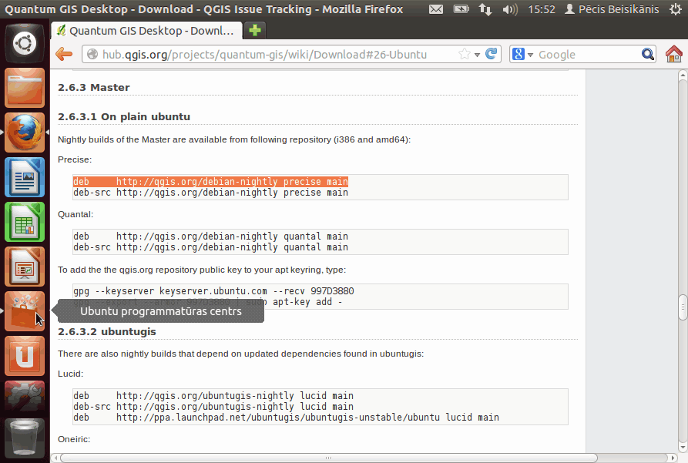The height and width of the screenshot is (463, 688).
Task: Open System Settings from the launcher
Action: (25, 396)
